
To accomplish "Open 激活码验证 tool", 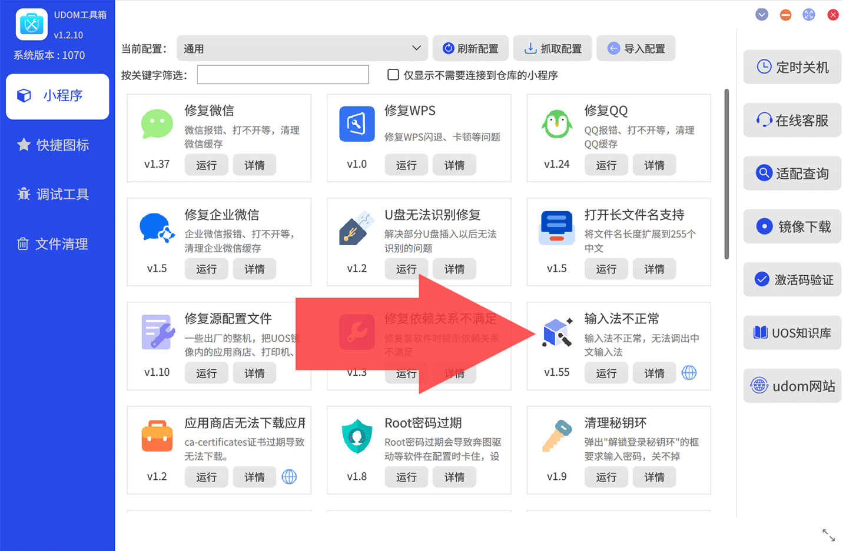I will point(792,279).
